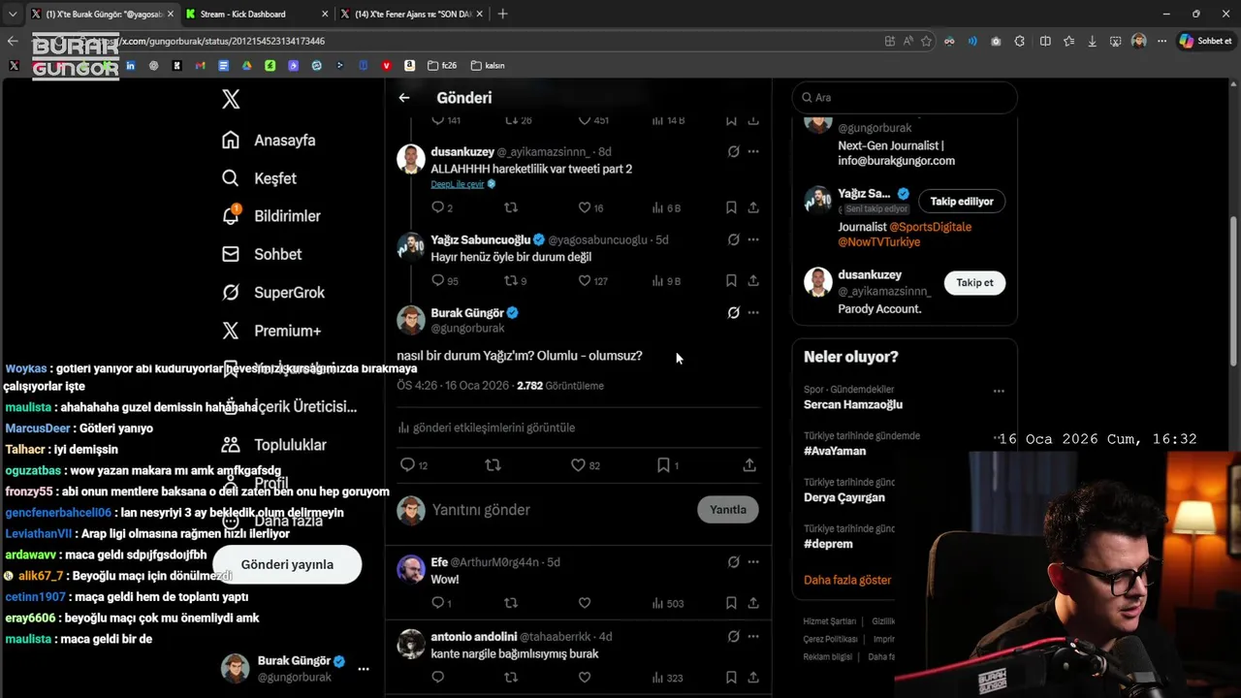Share the main Burak Güngör post
Screen dimensions: 1241x698
749,465
